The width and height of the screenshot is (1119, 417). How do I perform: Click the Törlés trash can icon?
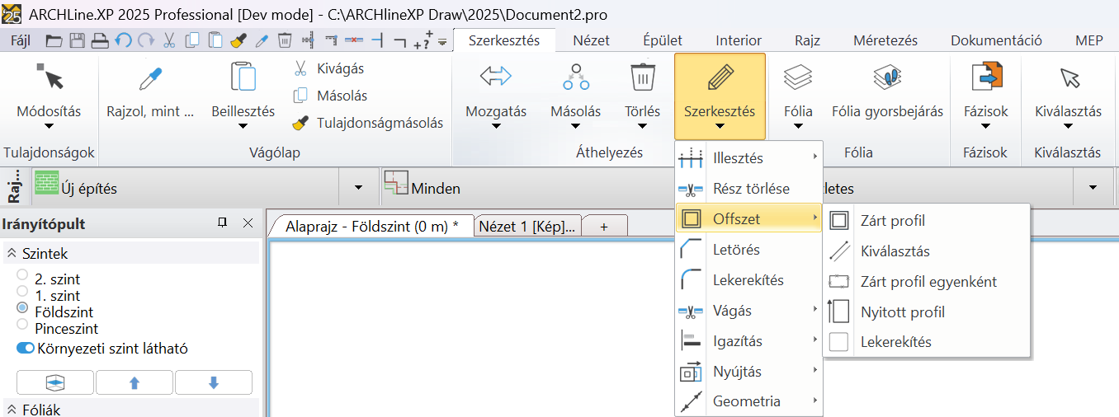[x=642, y=77]
